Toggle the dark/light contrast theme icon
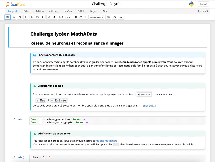215x162 pixels. [x=115, y=17]
